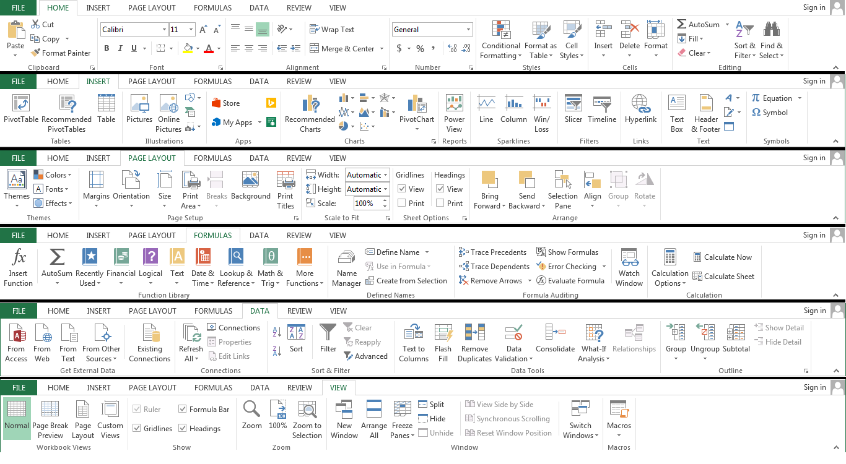Click Remove Duplicates
This screenshot has width=846, height=464.
point(474,343)
